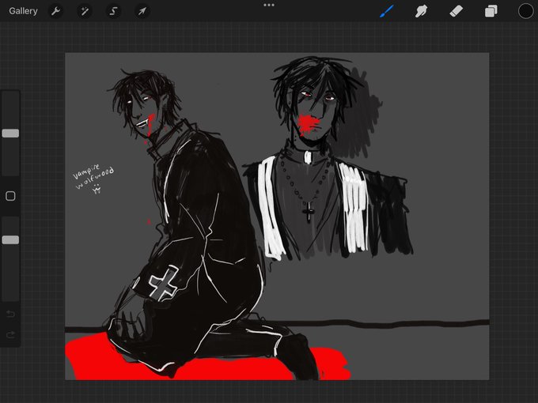
Task: Tap the brush opacity slider handle
Action: [10, 240]
